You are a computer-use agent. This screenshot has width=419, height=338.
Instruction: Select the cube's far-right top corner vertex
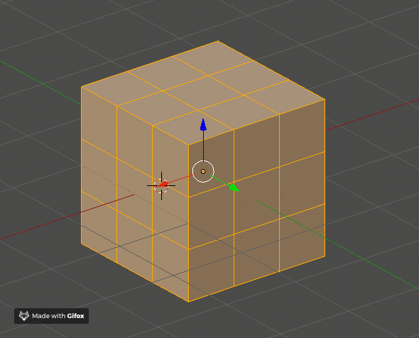click(325, 99)
